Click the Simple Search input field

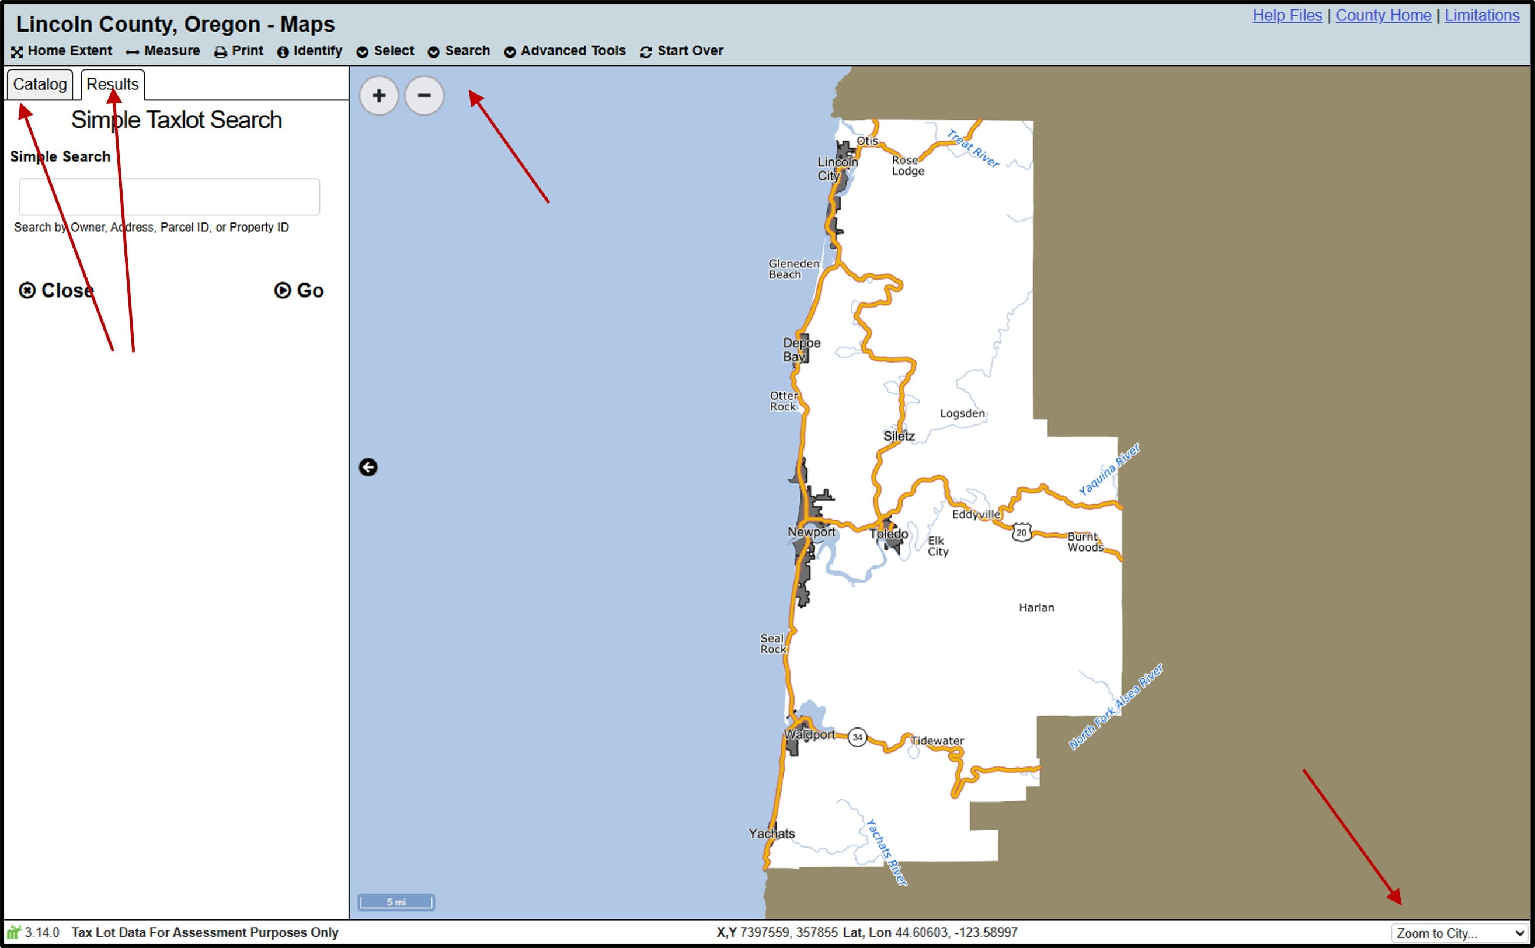[x=169, y=197]
